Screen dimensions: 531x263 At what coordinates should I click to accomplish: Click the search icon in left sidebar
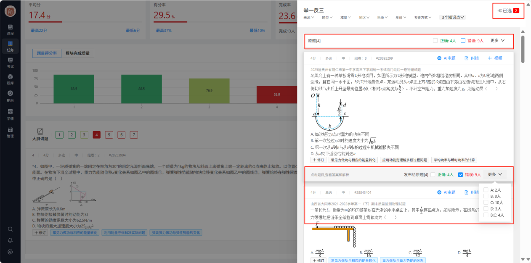[10, 229]
